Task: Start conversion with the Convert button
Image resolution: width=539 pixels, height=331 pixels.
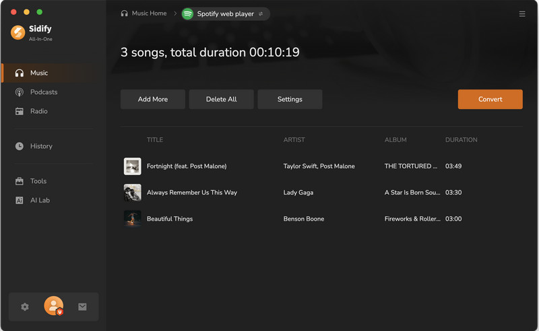Action: [490, 99]
